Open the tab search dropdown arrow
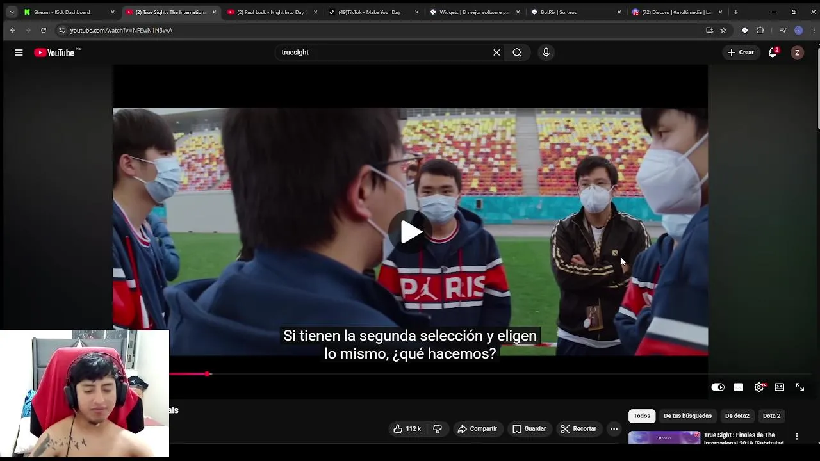Viewport: 820px width, 461px height. pyautogui.click(x=12, y=12)
